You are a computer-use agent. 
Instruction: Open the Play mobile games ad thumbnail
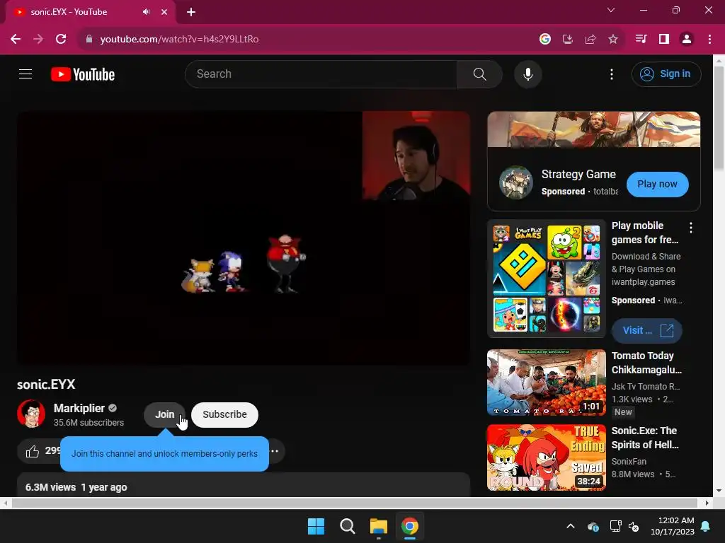(547, 279)
